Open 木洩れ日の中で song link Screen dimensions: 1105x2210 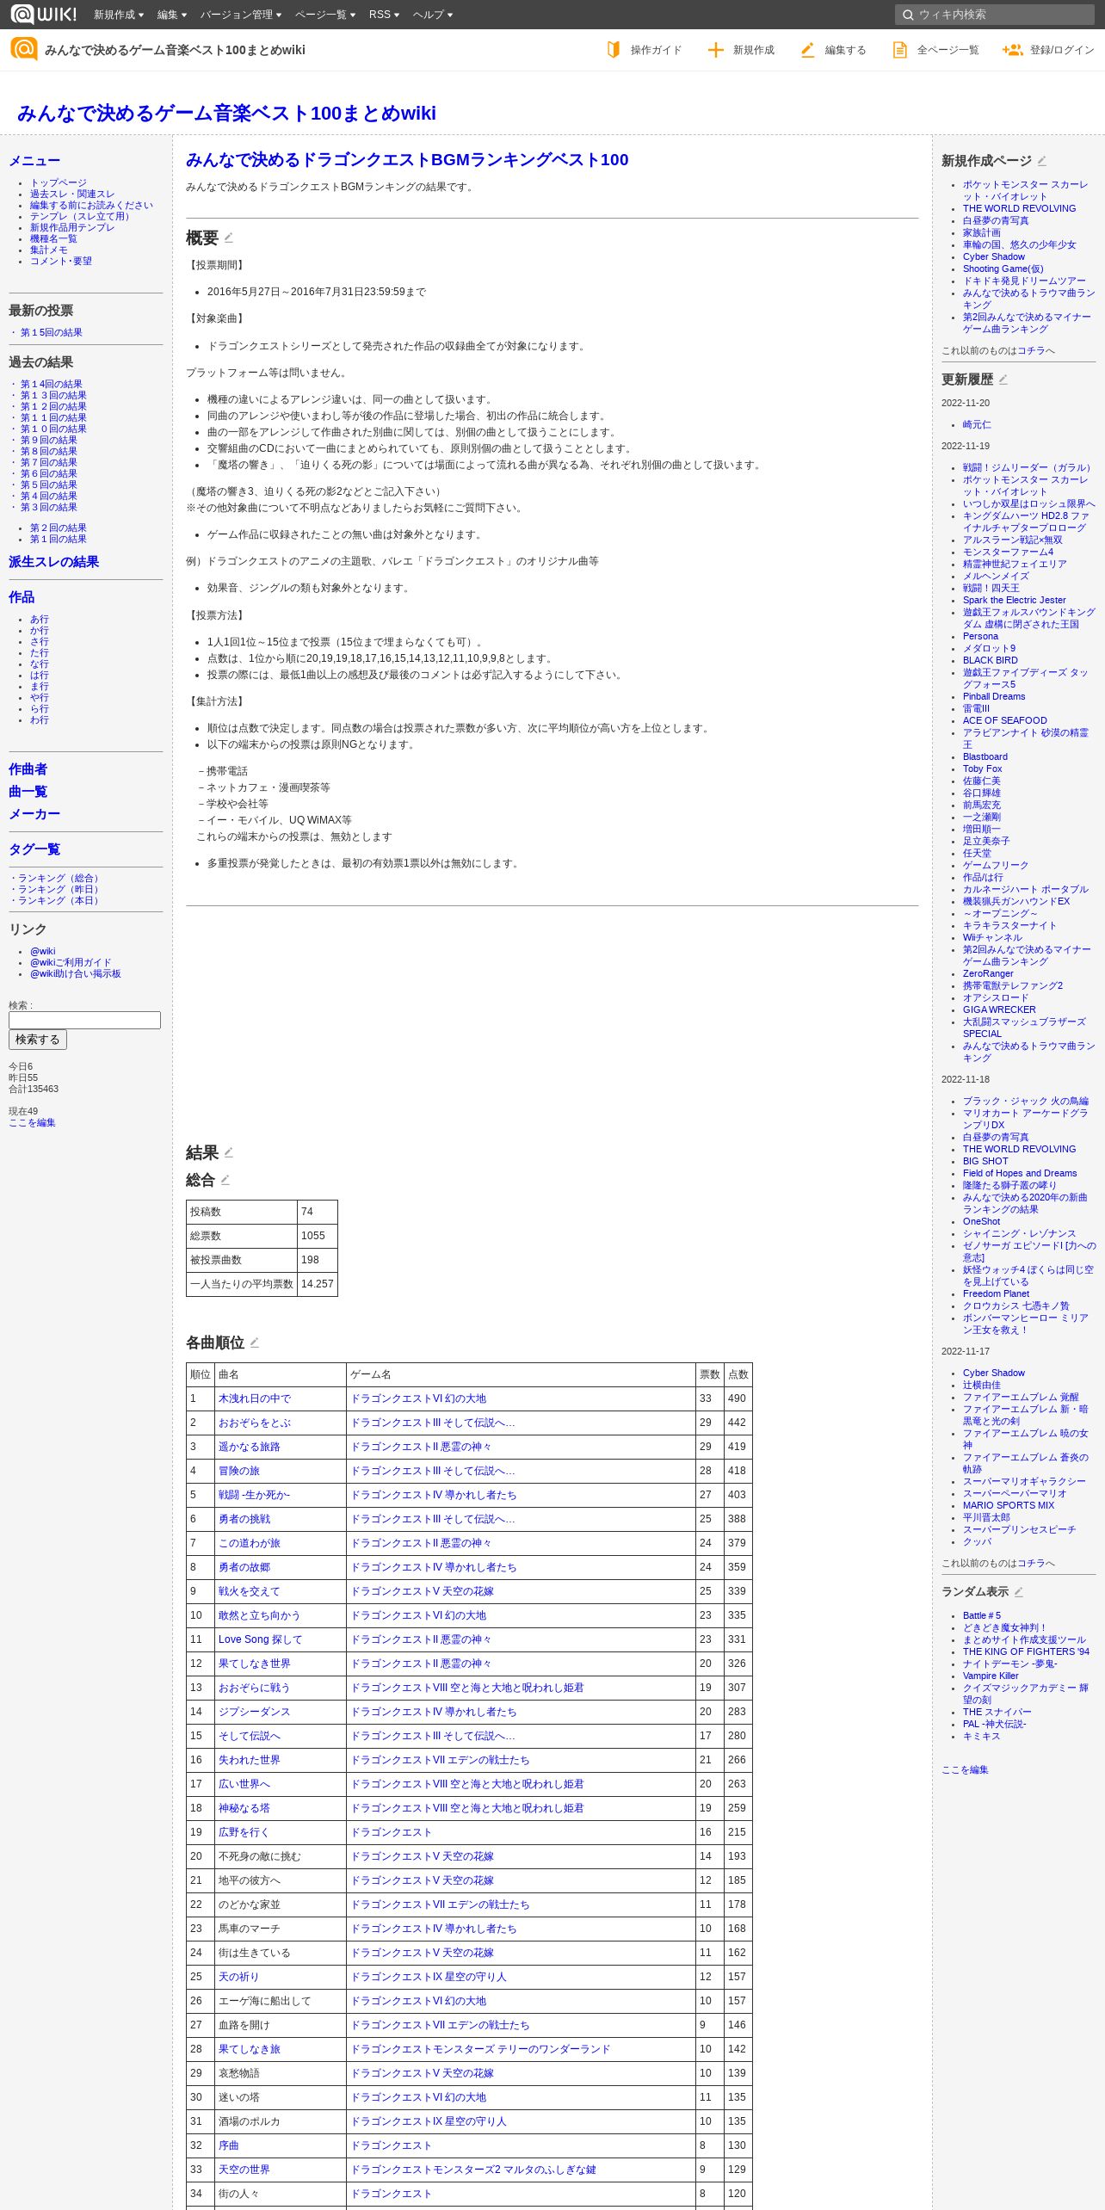[255, 1398]
